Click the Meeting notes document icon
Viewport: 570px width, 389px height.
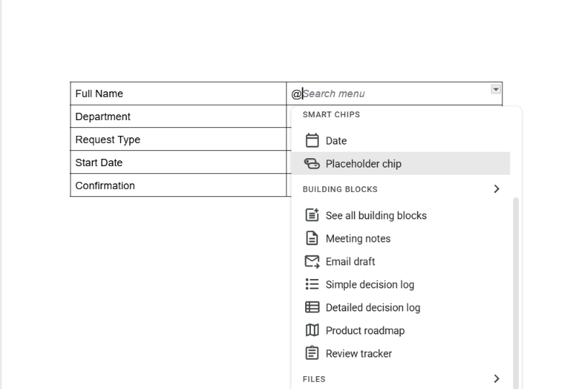tap(312, 238)
